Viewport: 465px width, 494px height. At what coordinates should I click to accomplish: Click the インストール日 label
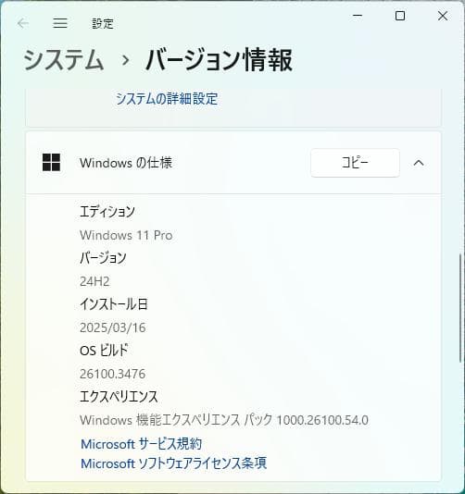pyautogui.click(x=114, y=304)
